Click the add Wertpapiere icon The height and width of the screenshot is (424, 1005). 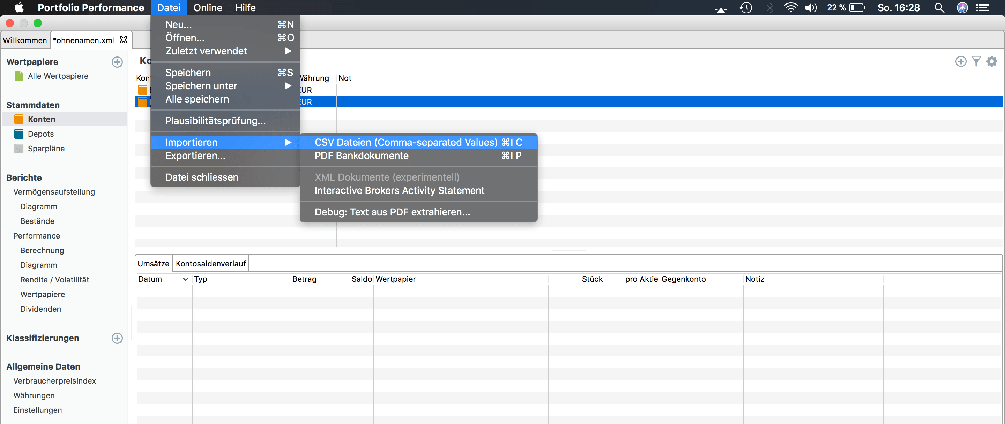pyautogui.click(x=118, y=62)
